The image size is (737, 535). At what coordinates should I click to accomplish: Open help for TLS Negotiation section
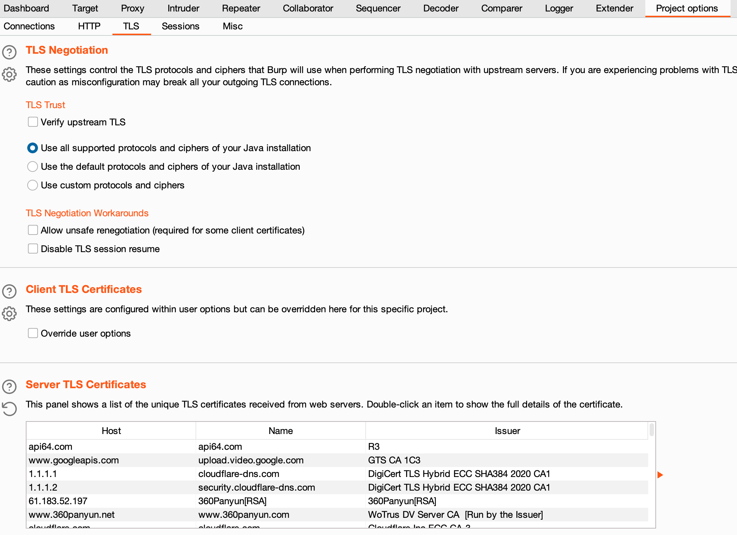pos(9,52)
